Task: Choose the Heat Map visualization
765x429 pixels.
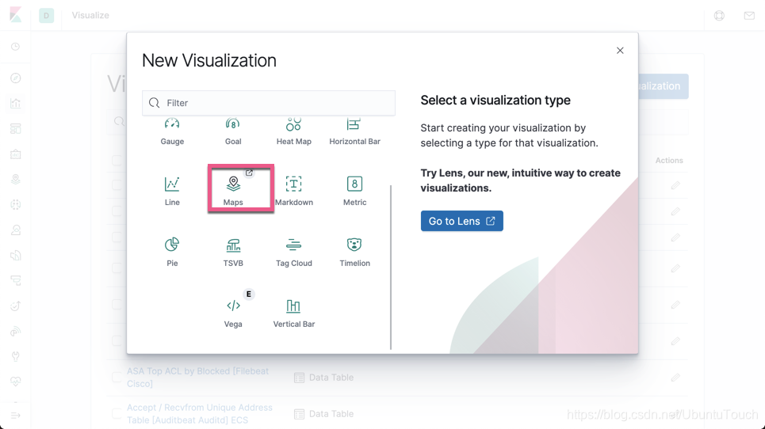Action: point(293,131)
